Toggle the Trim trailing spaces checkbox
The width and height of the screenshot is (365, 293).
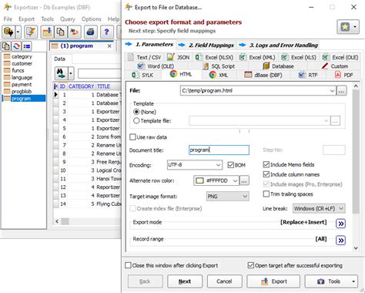266,194
